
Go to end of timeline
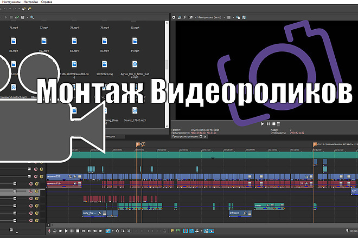[89, 231]
